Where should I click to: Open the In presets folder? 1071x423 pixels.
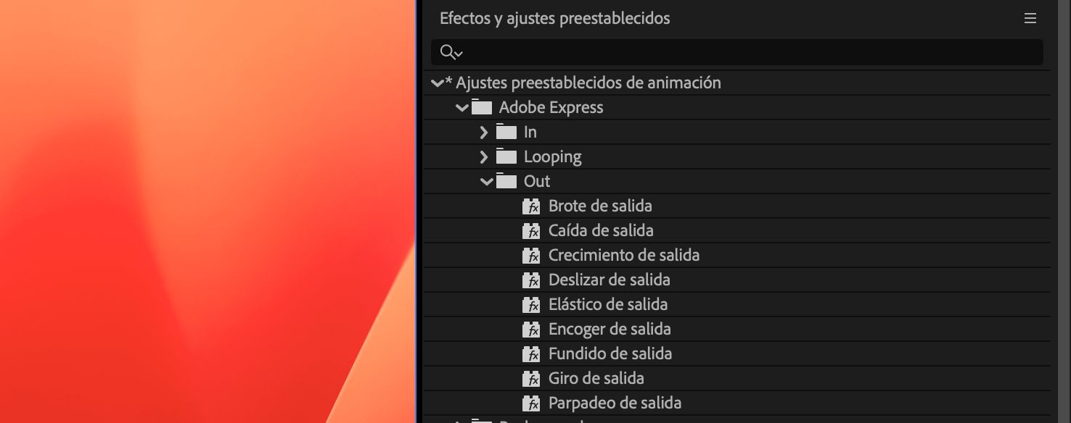(x=484, y=132)
